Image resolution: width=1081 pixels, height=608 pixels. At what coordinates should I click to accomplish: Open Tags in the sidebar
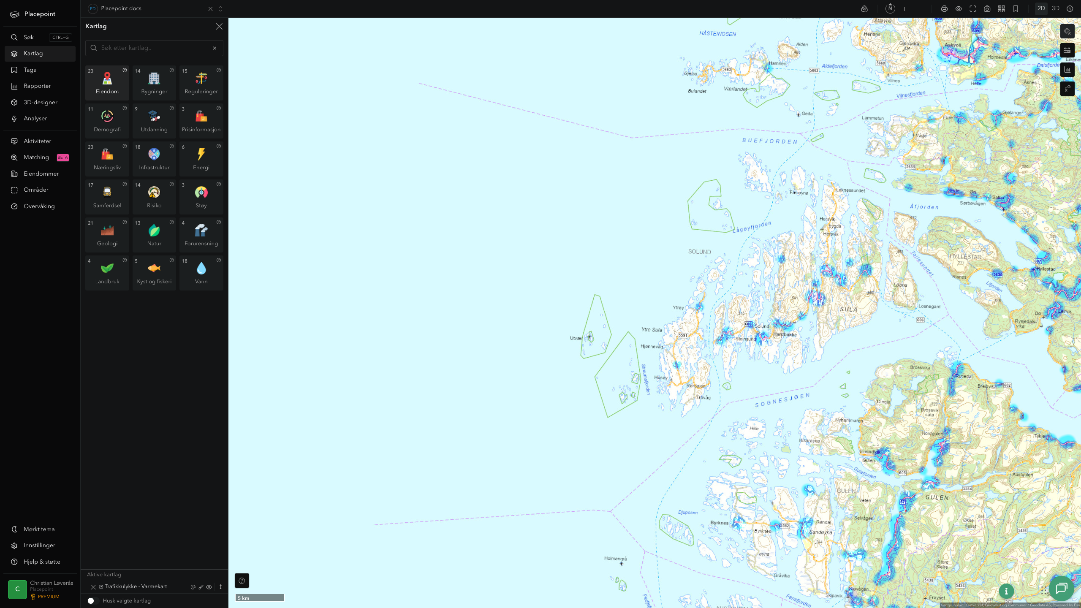click(x=40, y=70)
